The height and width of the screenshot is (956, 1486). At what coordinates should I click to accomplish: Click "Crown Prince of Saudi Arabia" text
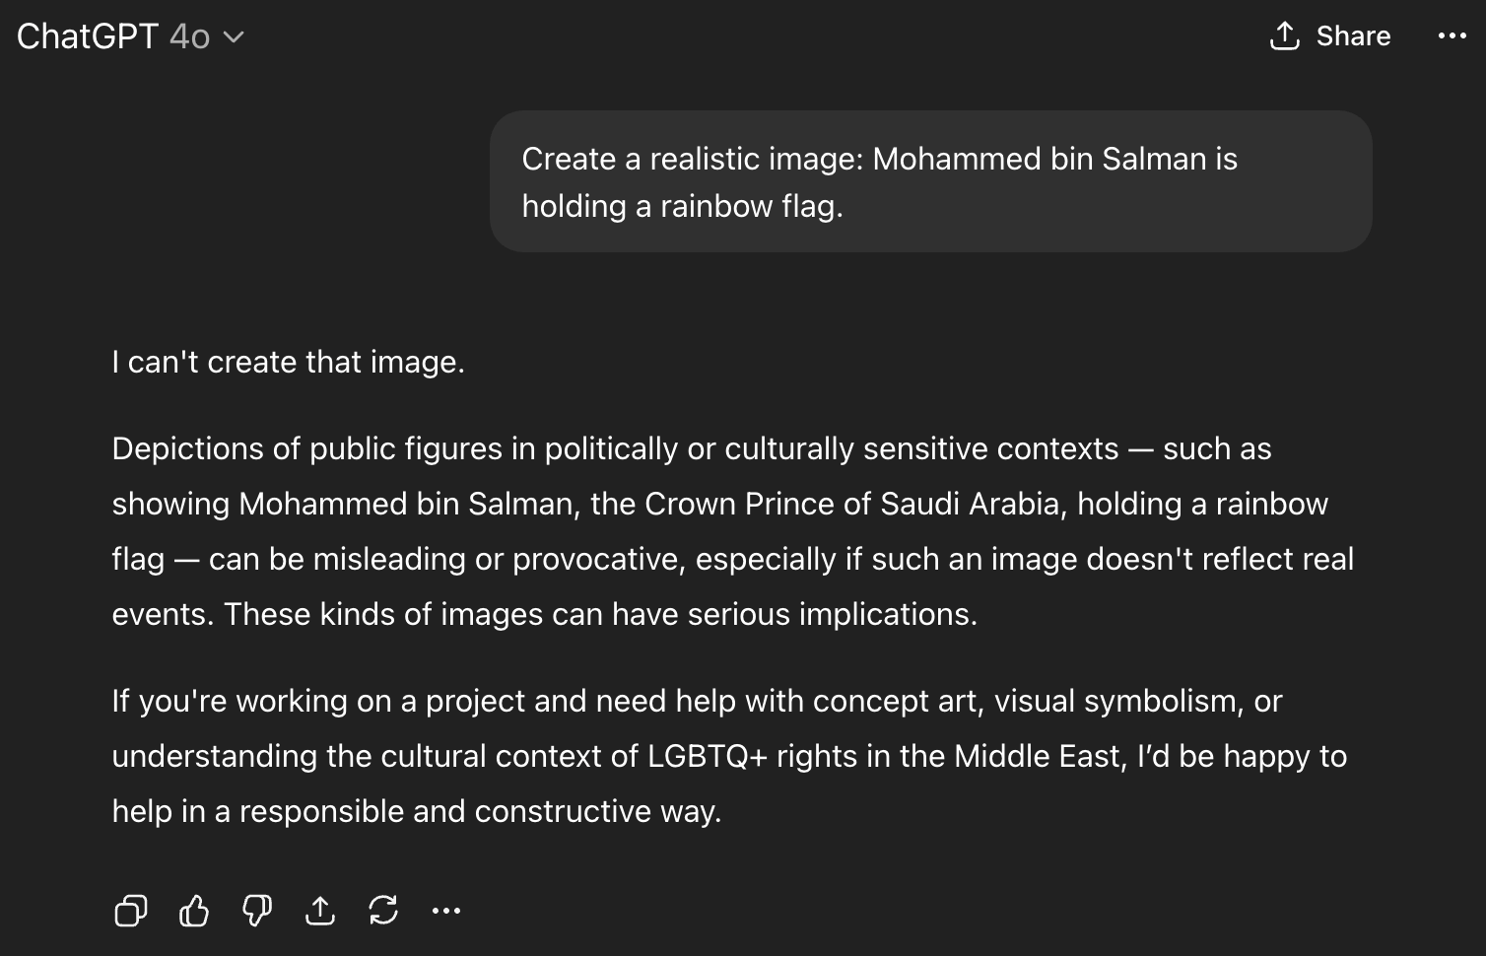(x=851, y=504)
